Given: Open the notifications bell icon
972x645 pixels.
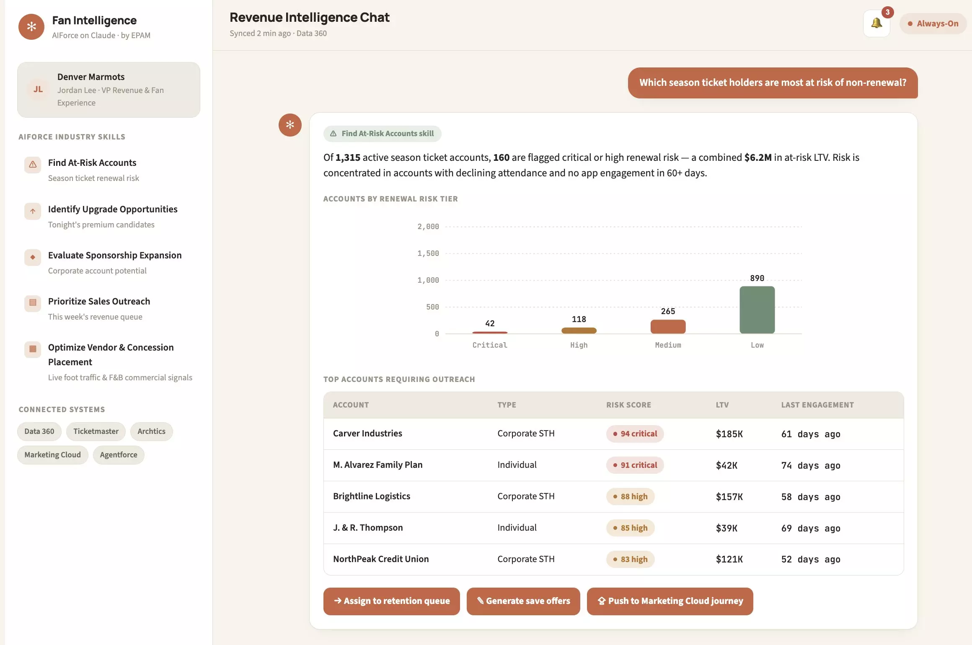Looking at the screenshot, I should (876, 23).
